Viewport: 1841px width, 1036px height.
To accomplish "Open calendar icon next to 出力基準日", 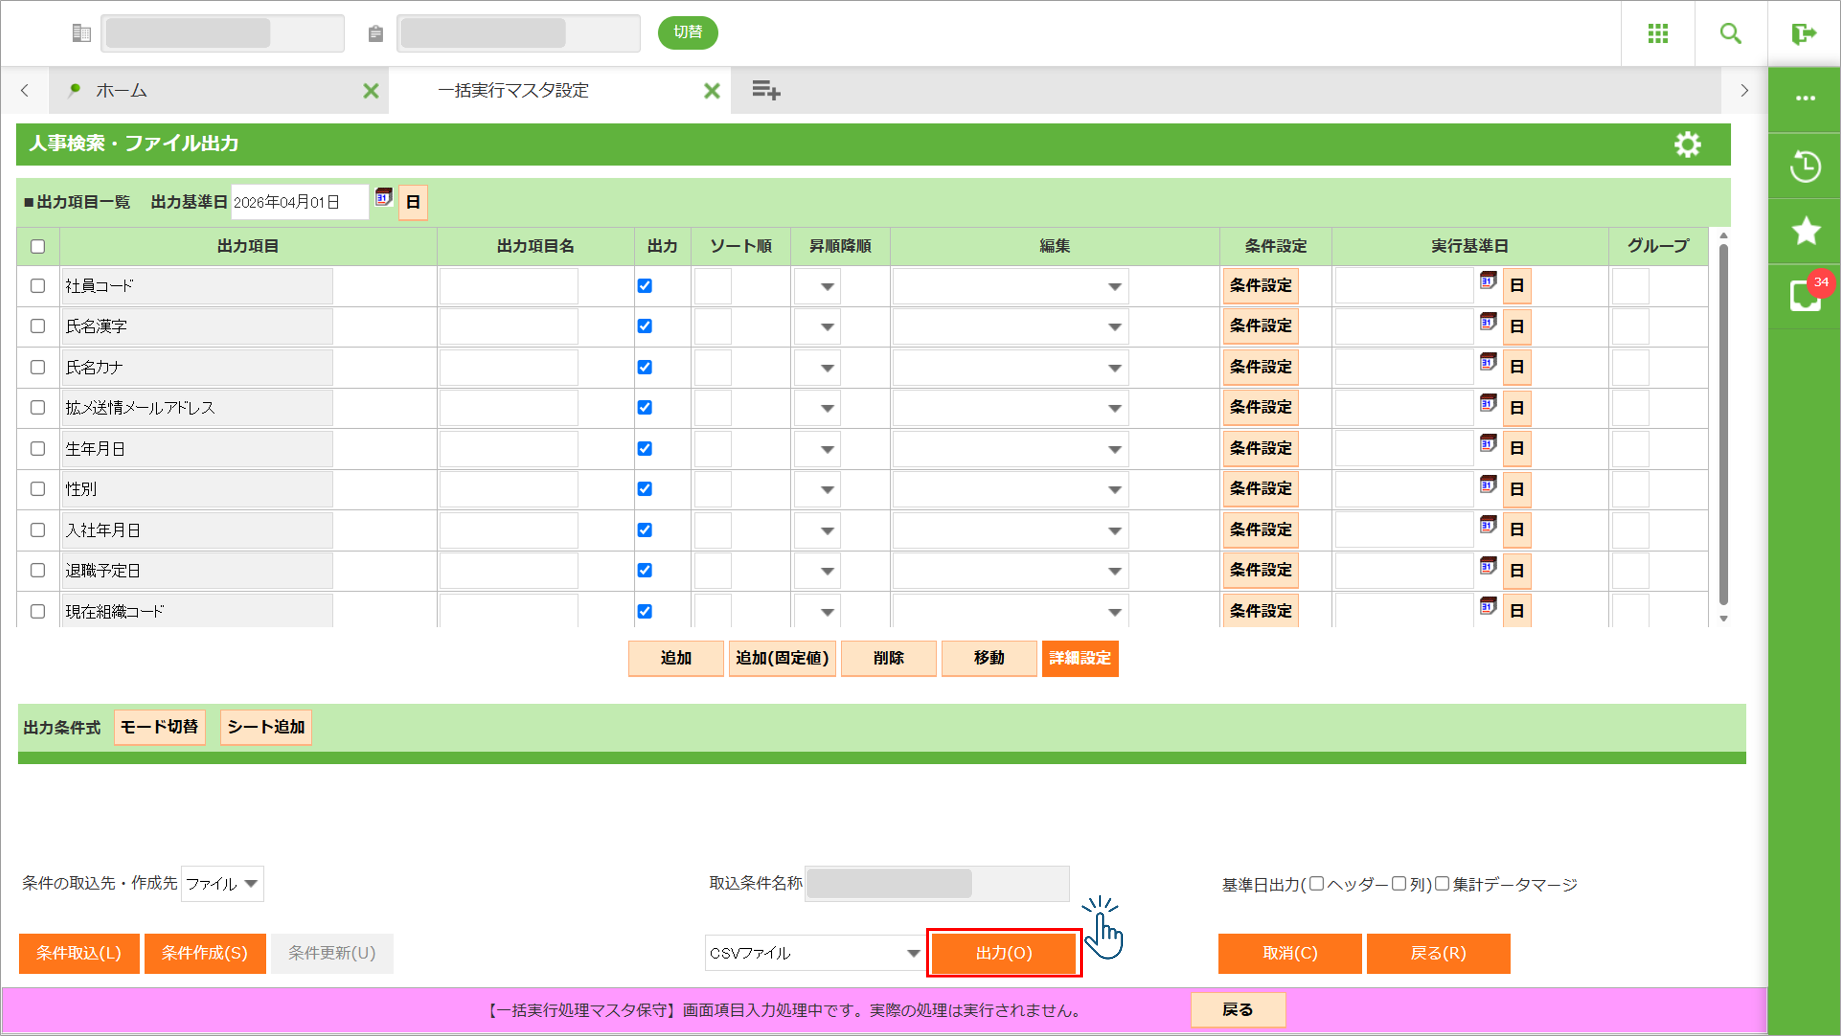I will click(384, 196).
